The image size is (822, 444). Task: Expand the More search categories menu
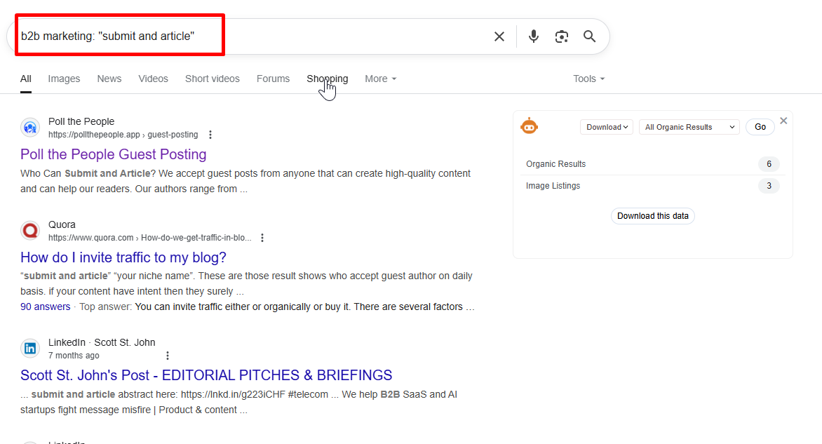click(x=380, y=79)
